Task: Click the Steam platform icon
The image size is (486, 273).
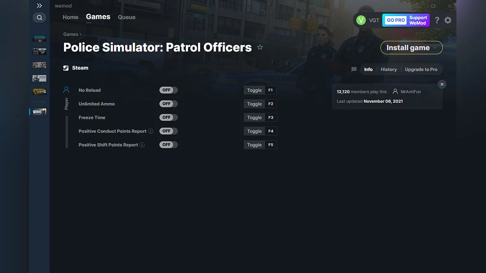Action: (66, 68)
